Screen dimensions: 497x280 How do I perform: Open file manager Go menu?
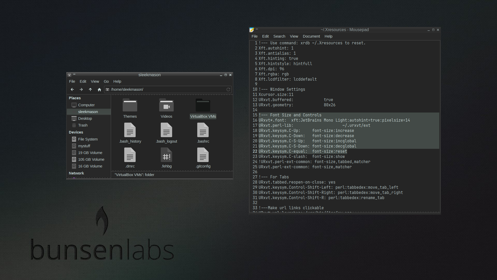point(106,81)
